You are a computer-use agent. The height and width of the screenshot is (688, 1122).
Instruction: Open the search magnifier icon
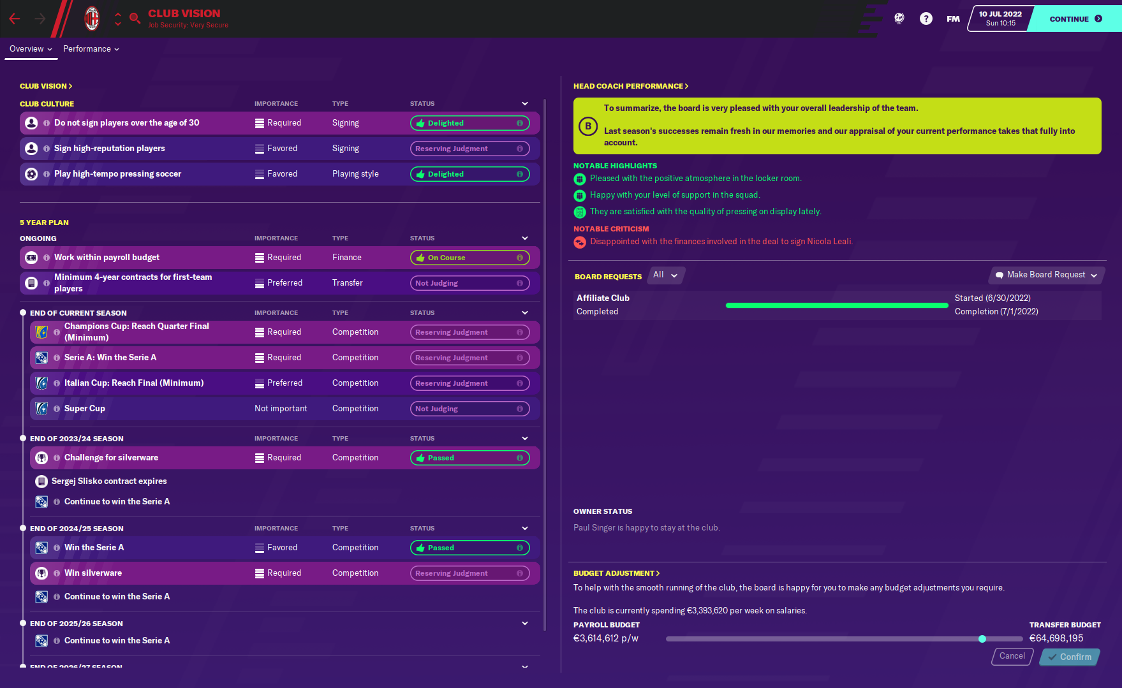coord(135,18)
